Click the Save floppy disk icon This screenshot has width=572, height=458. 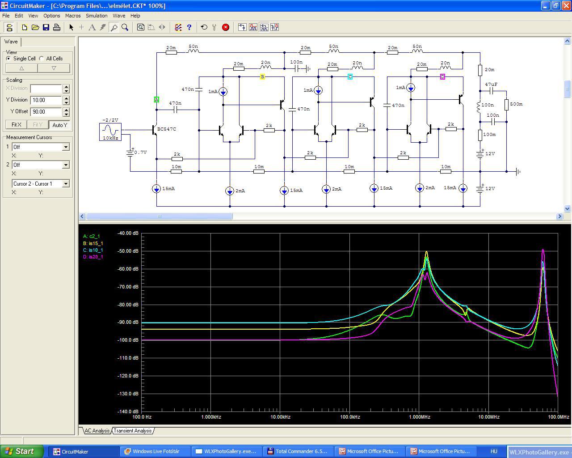click(x=46, y=27)
